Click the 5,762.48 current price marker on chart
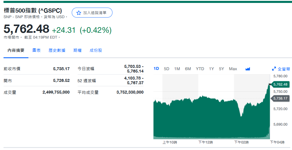 [280, 85]
